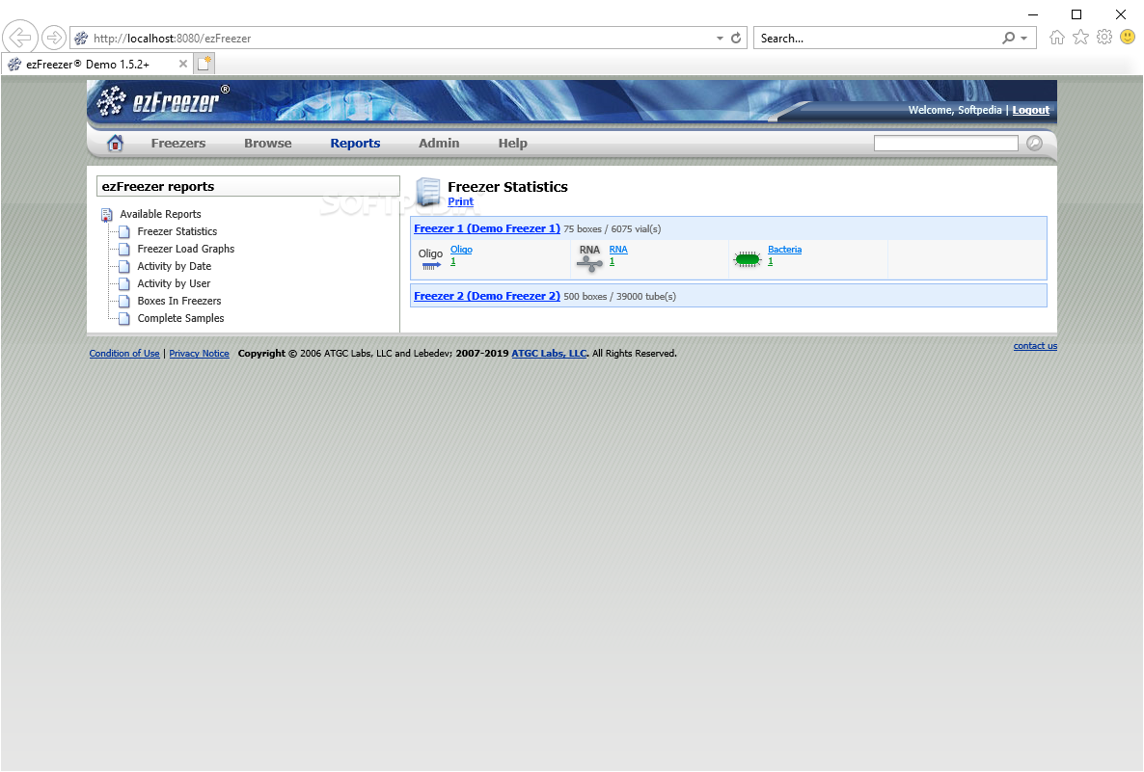This screenshot has height=772, width=1144.
Task: Click the count 1 under RNA
Action: 613,262
